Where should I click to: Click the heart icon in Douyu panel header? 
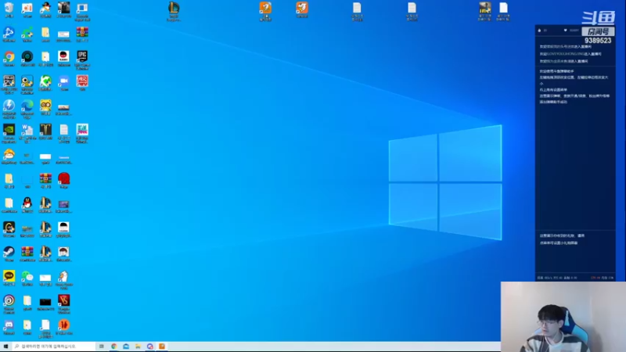click(565, 31)
